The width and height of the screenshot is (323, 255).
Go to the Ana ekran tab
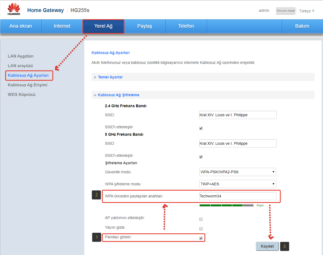coord(21,26)
